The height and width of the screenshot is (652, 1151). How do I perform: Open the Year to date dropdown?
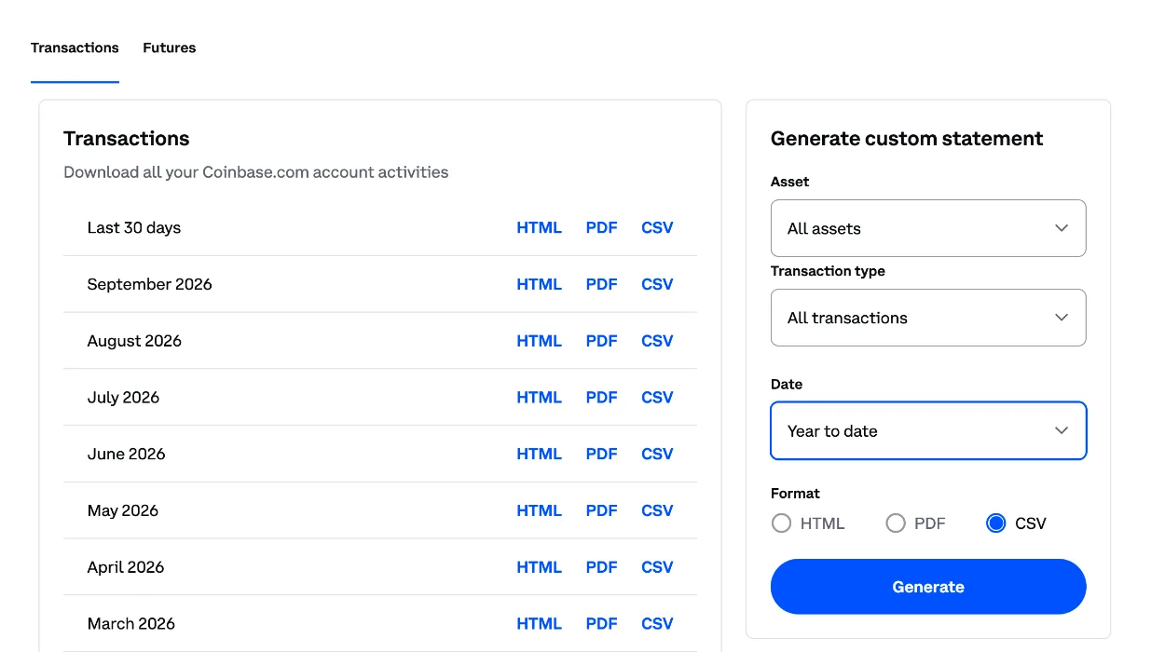(928, 431)
